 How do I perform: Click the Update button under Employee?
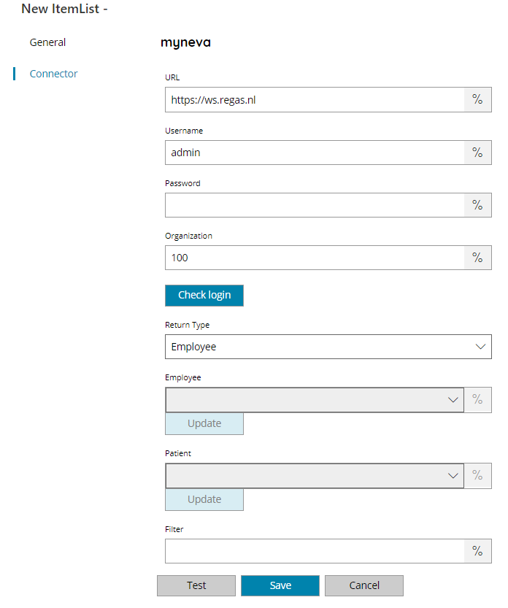click(204, 423)
